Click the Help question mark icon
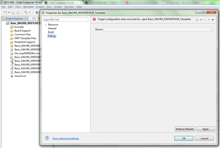This screenshot has width=220, height=148. tap(47, 138)
